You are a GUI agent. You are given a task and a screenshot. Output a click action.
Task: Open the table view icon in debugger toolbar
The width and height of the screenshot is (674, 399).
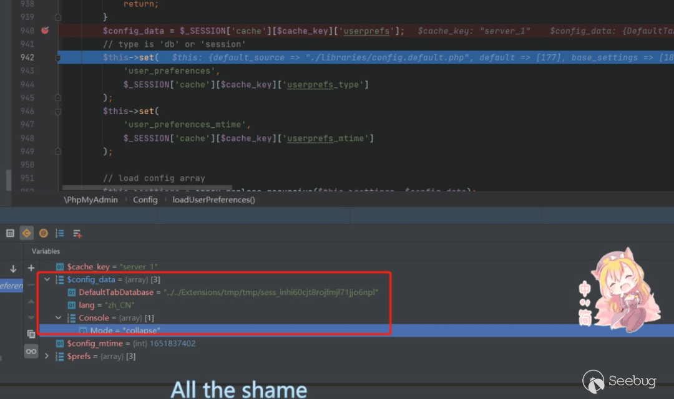(x=11, y=233)
